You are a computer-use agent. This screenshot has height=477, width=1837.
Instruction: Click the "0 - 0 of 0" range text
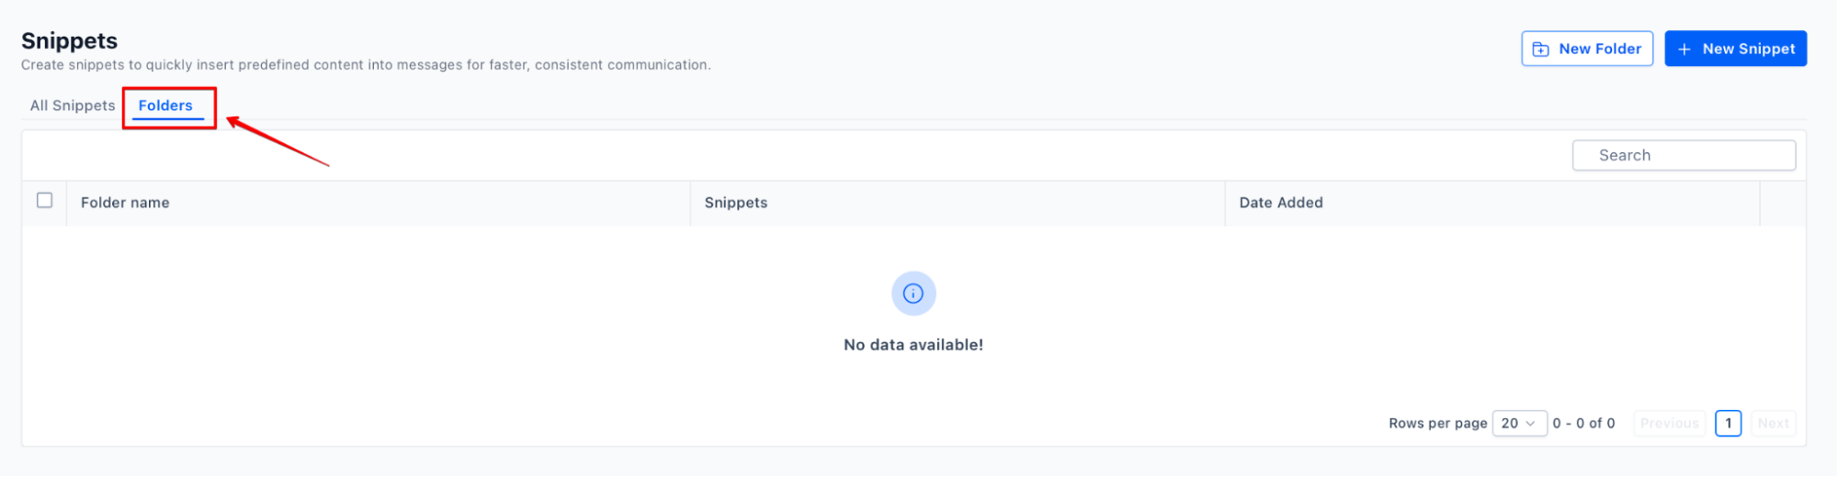point(1583,423)
